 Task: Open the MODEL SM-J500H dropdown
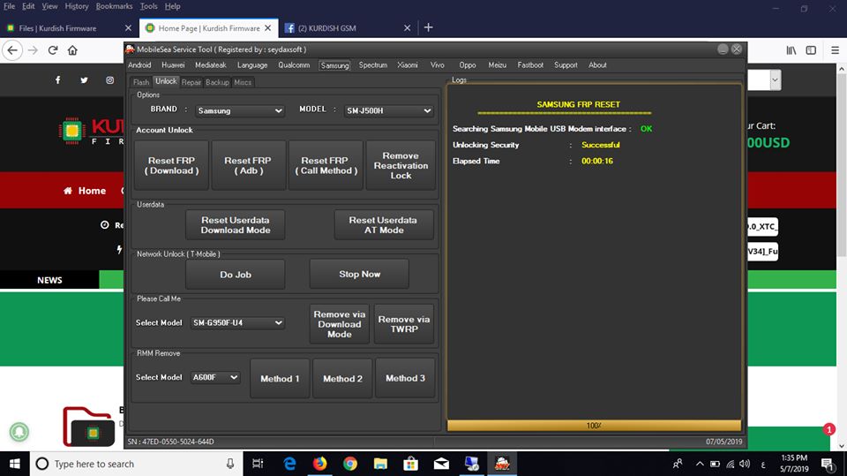[389, 110]
